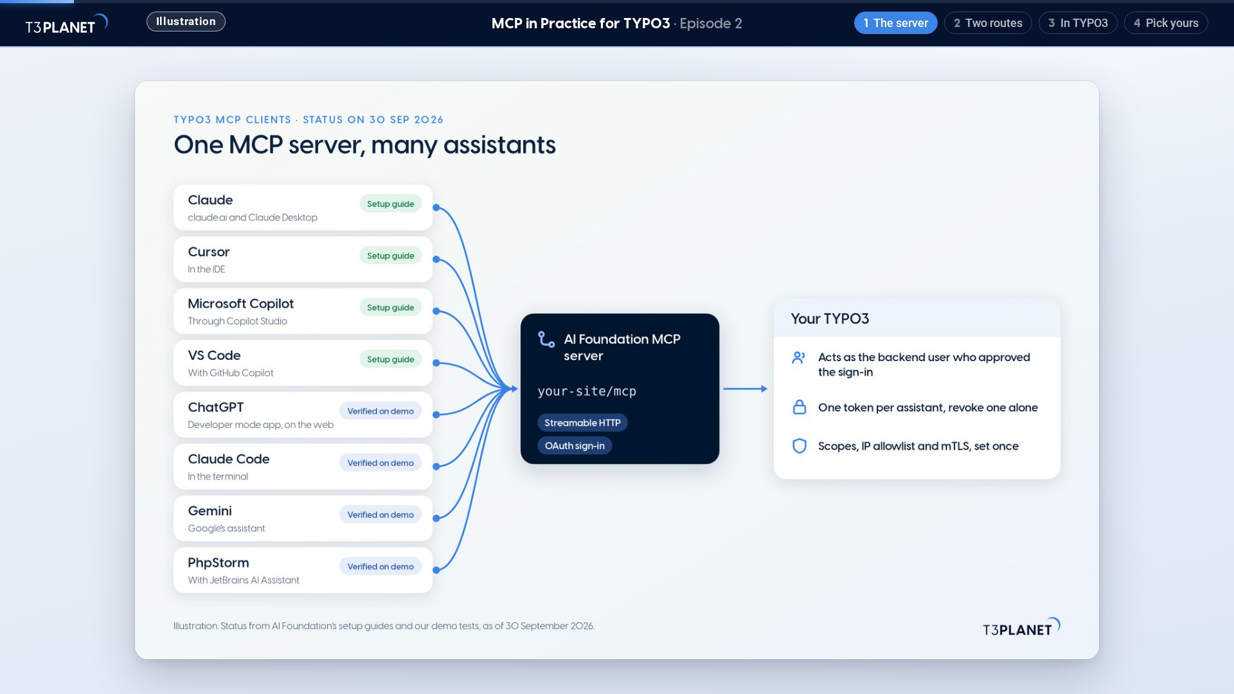The height and width of the screenshot is (694, 1234).
Task: Click the 'One MCP server, many assistants' heading
Action: 364,145
